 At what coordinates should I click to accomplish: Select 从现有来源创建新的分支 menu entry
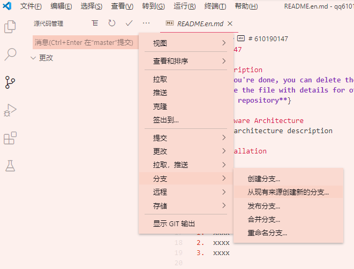click(288, 191)
